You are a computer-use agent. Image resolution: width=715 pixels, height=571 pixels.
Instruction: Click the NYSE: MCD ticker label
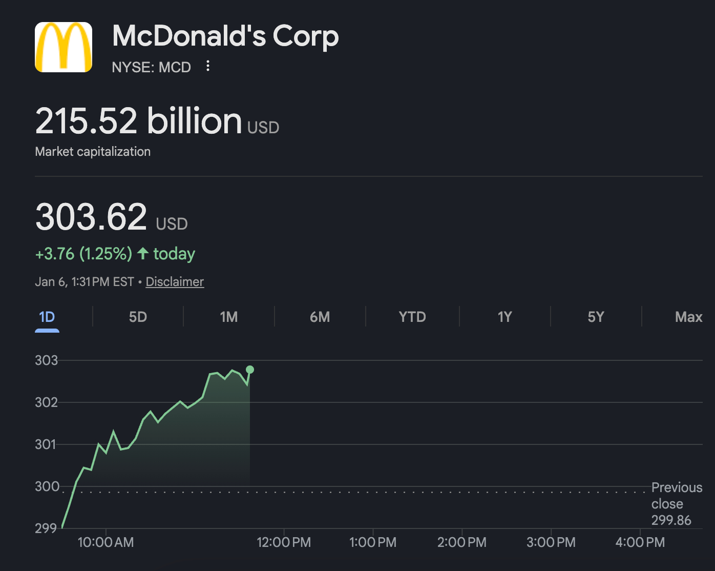151,67
